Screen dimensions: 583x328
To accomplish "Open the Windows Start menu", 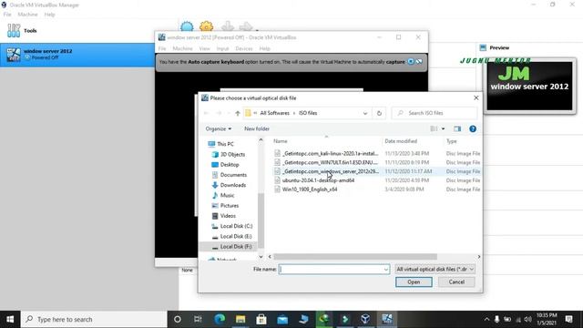I will (x=10, y=319).
